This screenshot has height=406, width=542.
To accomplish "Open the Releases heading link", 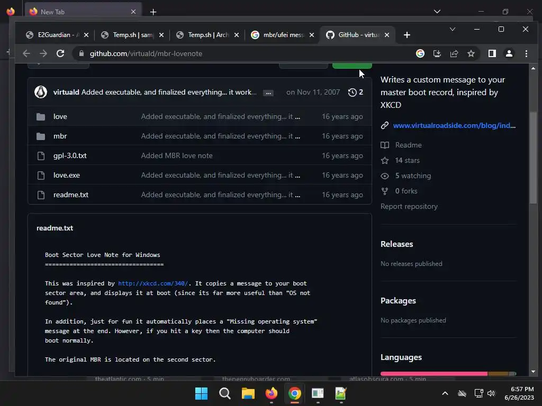I will (397, 244).
